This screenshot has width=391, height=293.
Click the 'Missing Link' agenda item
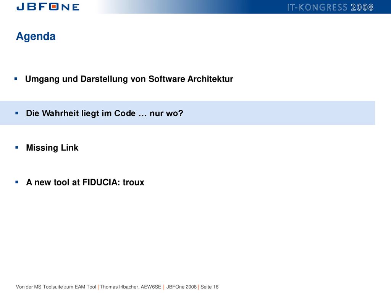tap(52, 148)
